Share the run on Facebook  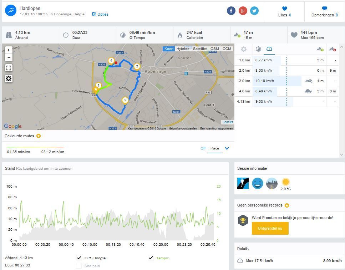(231, 11)
